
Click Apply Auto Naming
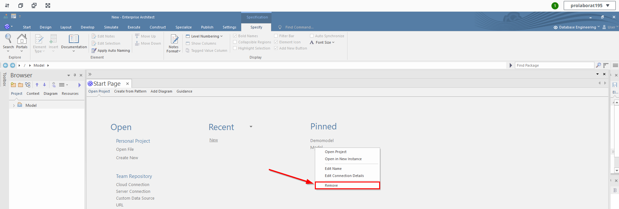point(111,50)
